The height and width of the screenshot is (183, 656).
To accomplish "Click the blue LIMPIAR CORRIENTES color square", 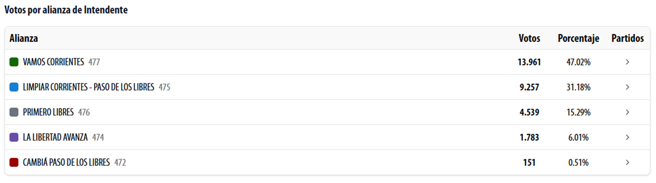I will pos(14,87).
